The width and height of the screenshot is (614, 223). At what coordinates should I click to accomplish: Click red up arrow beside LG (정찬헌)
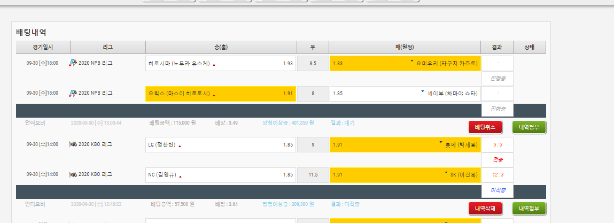(180, 146)
